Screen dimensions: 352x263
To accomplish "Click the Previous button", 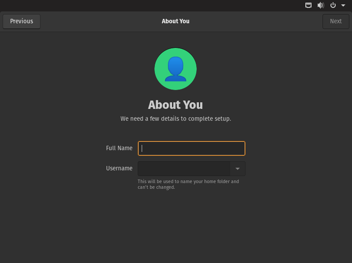I will (22, 21).
